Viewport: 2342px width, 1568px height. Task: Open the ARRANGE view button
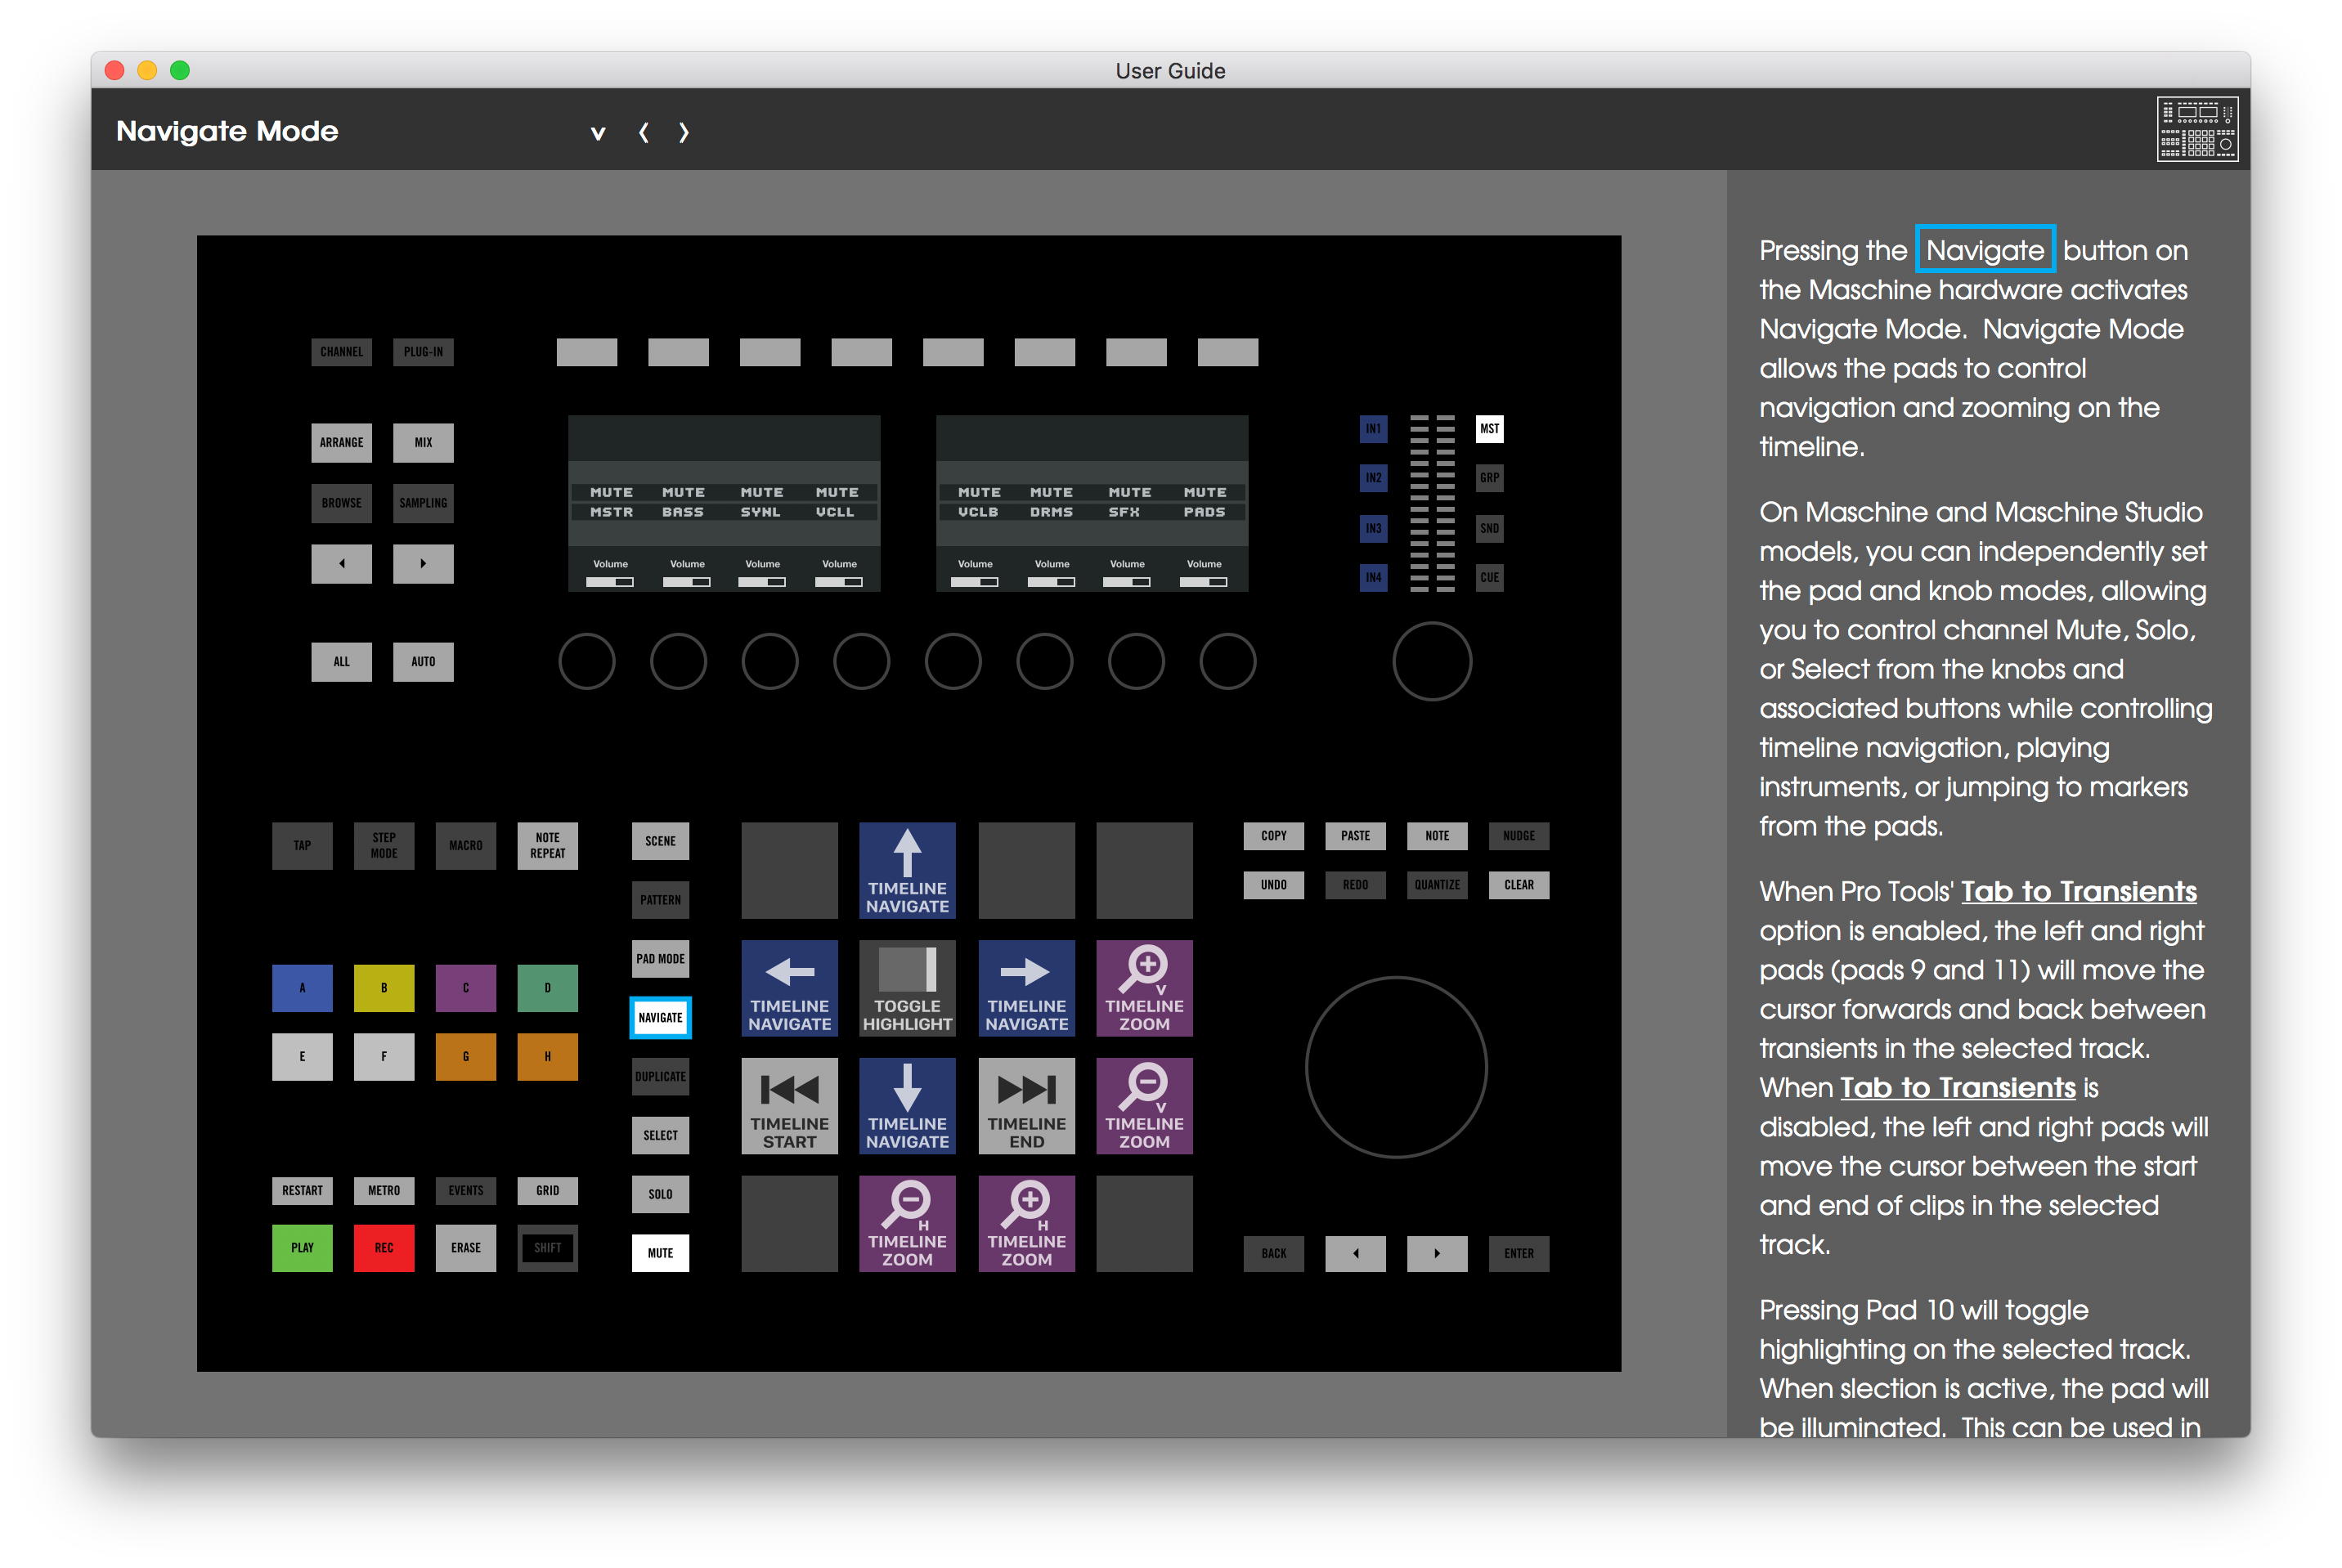341,443
